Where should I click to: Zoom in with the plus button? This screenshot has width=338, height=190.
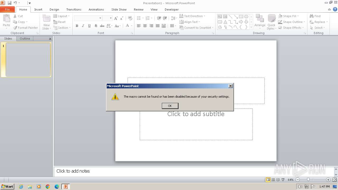328,180
